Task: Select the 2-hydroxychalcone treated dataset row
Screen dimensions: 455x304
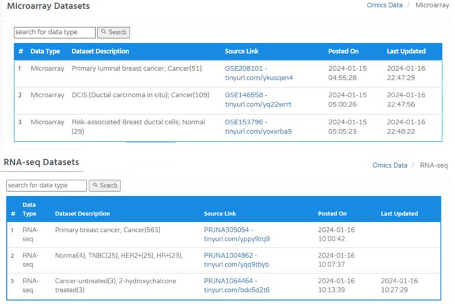Action: [x=223, y=286]
